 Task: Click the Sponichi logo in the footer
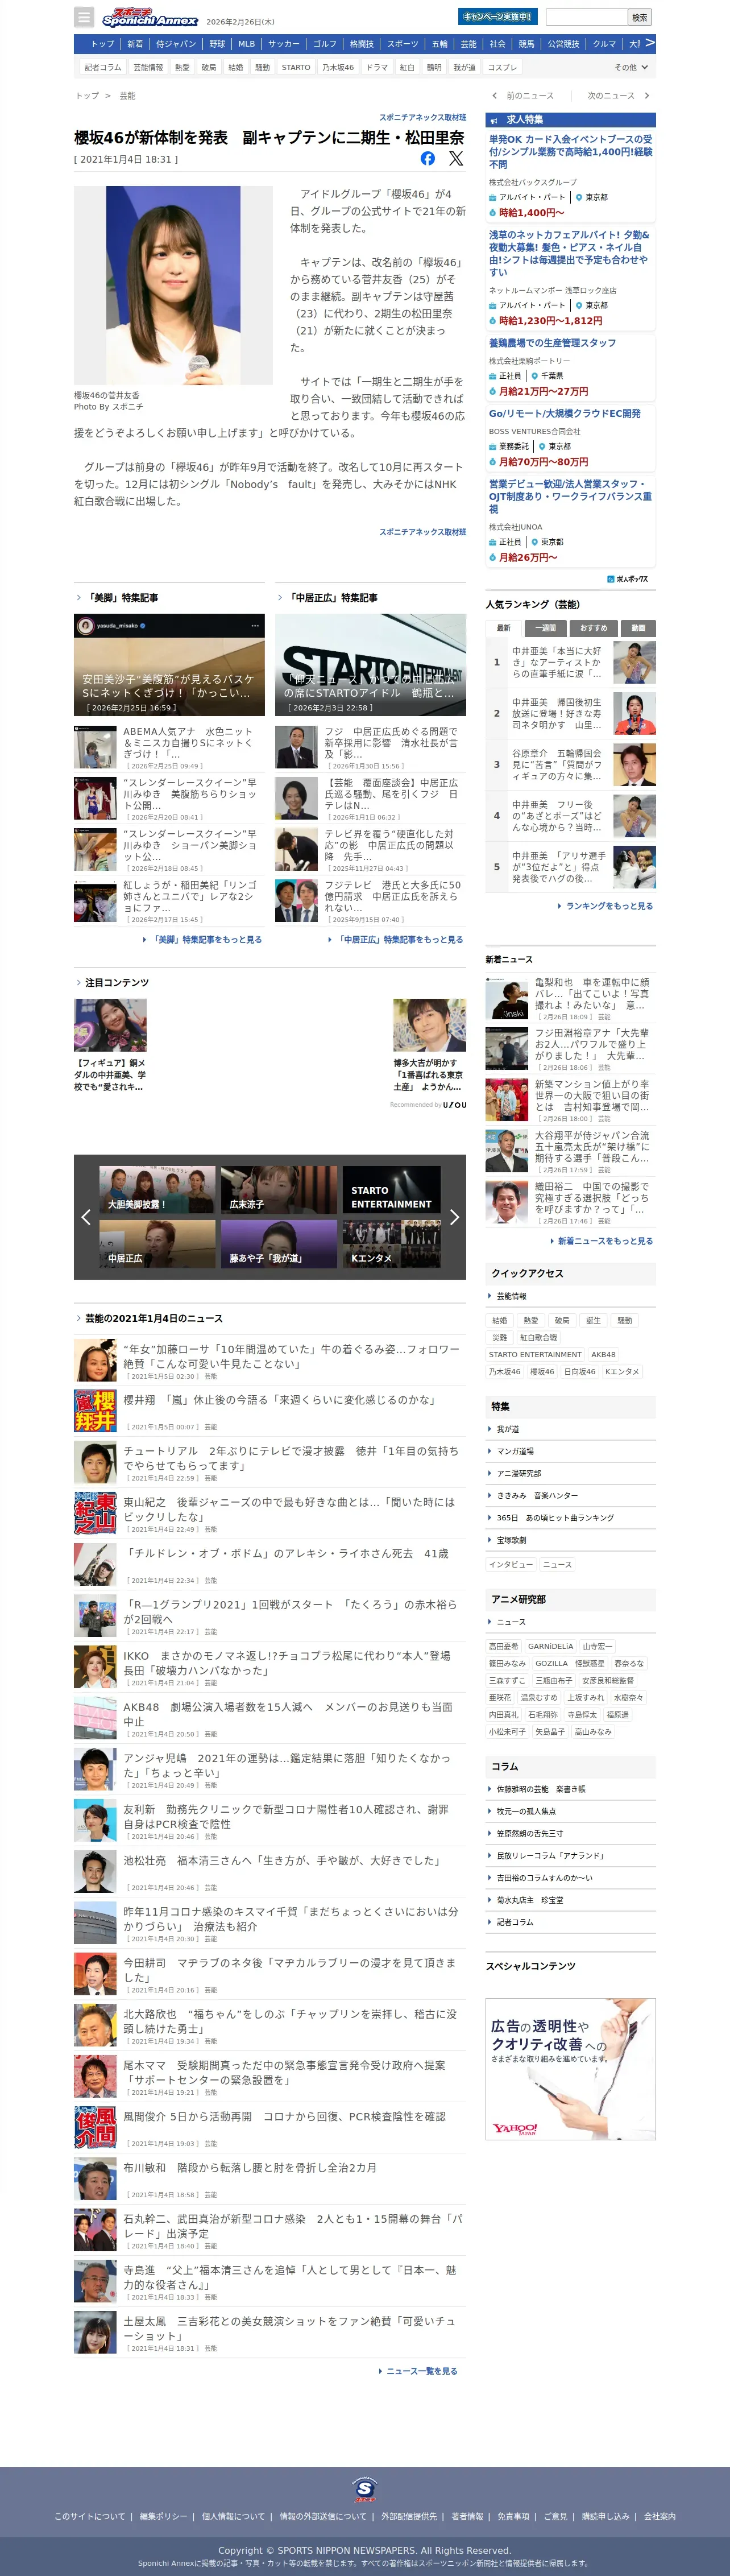point(365,2489)
